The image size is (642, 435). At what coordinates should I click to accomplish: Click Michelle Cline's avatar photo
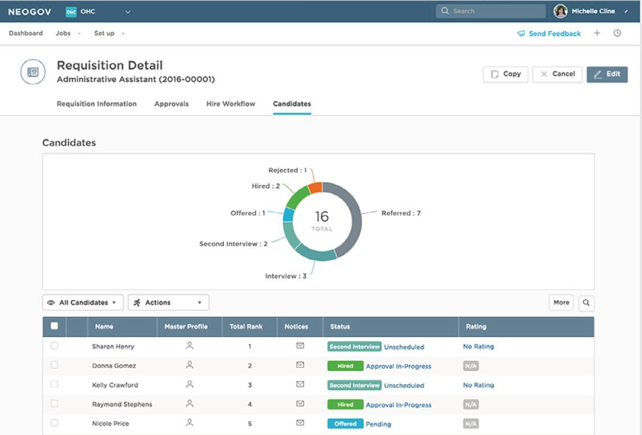pyautogui.click(x=560, y=11)
